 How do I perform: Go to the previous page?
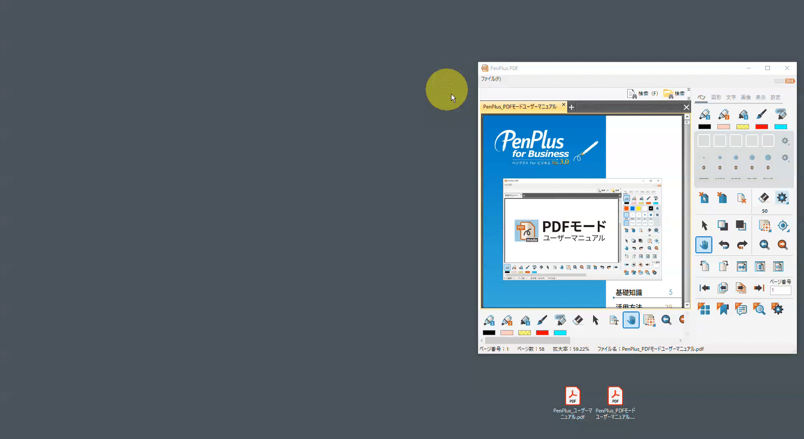click(723, 288)
